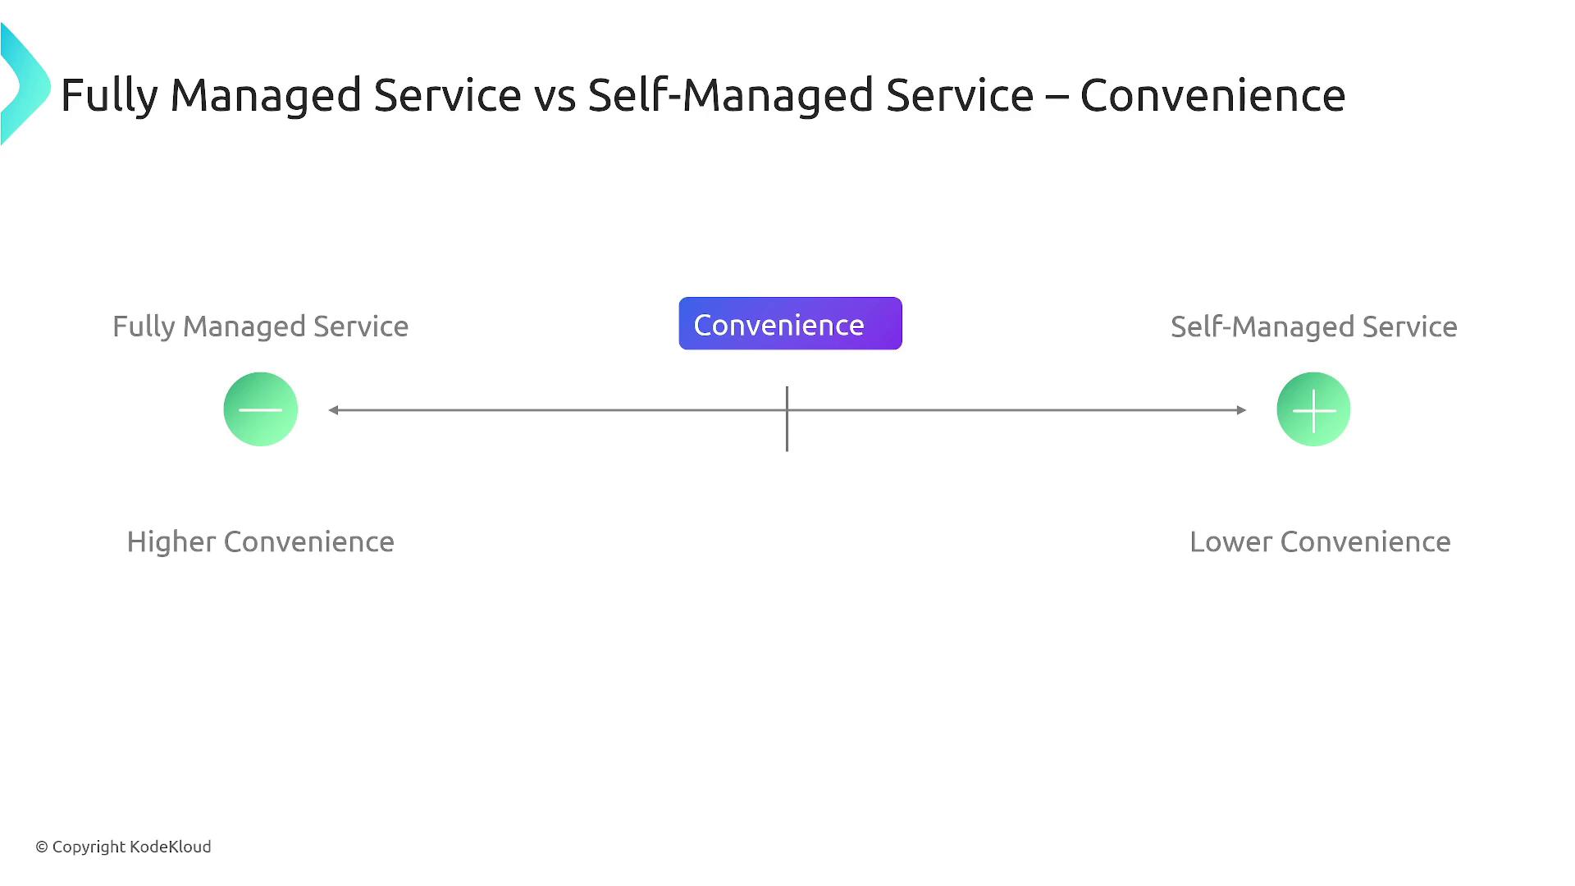Image resolution: width=1575 pixels, height=886 pixels.
Task: Click the axis line left of the center tick
Action: click(558, 410)
